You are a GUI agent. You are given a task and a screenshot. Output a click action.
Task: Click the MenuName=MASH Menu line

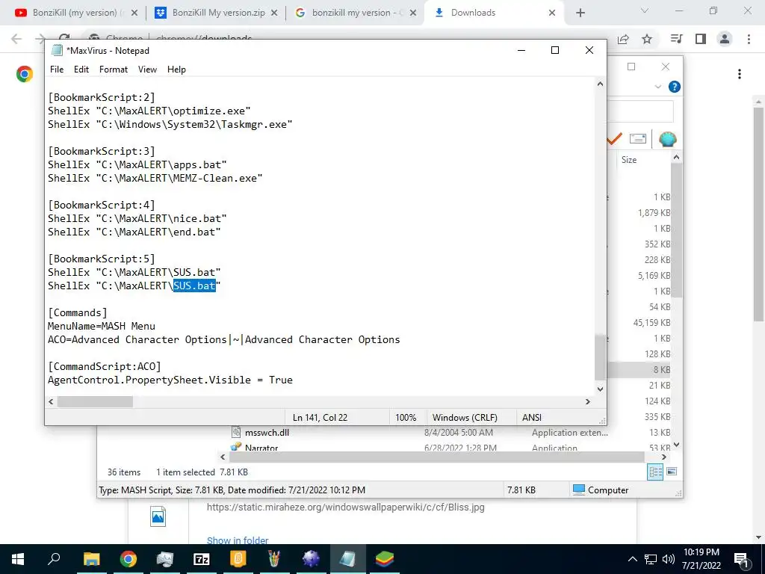(x=102, y=326)
